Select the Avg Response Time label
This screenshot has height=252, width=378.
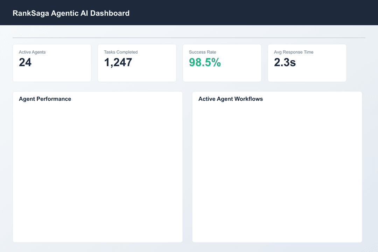click(x=294, y=52)
